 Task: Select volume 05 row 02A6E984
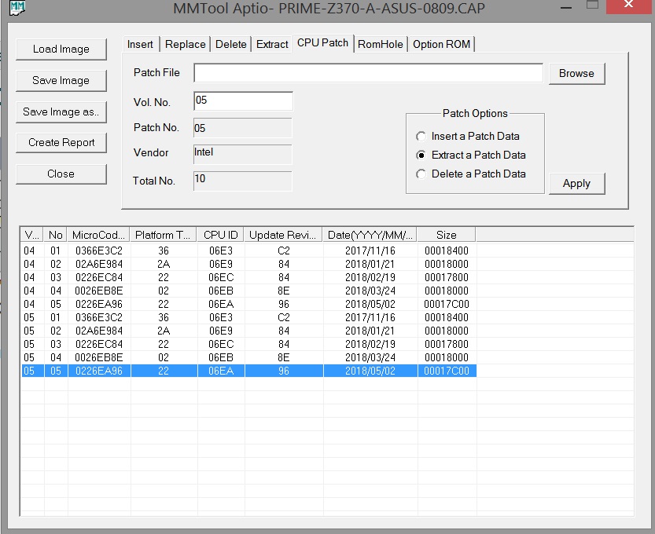[248, 331]
